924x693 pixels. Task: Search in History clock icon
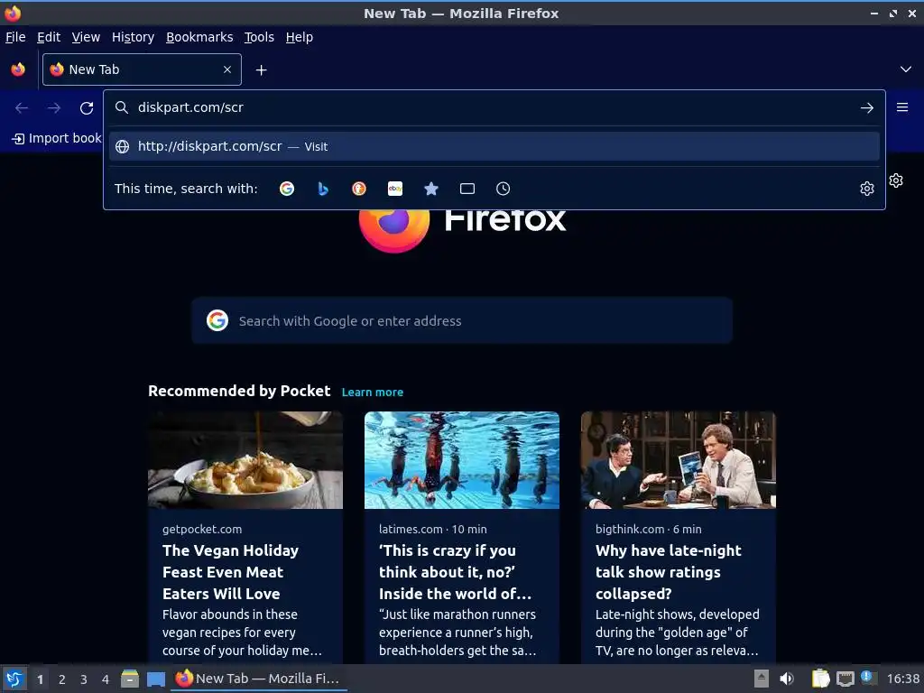click(x=504, y=189)
